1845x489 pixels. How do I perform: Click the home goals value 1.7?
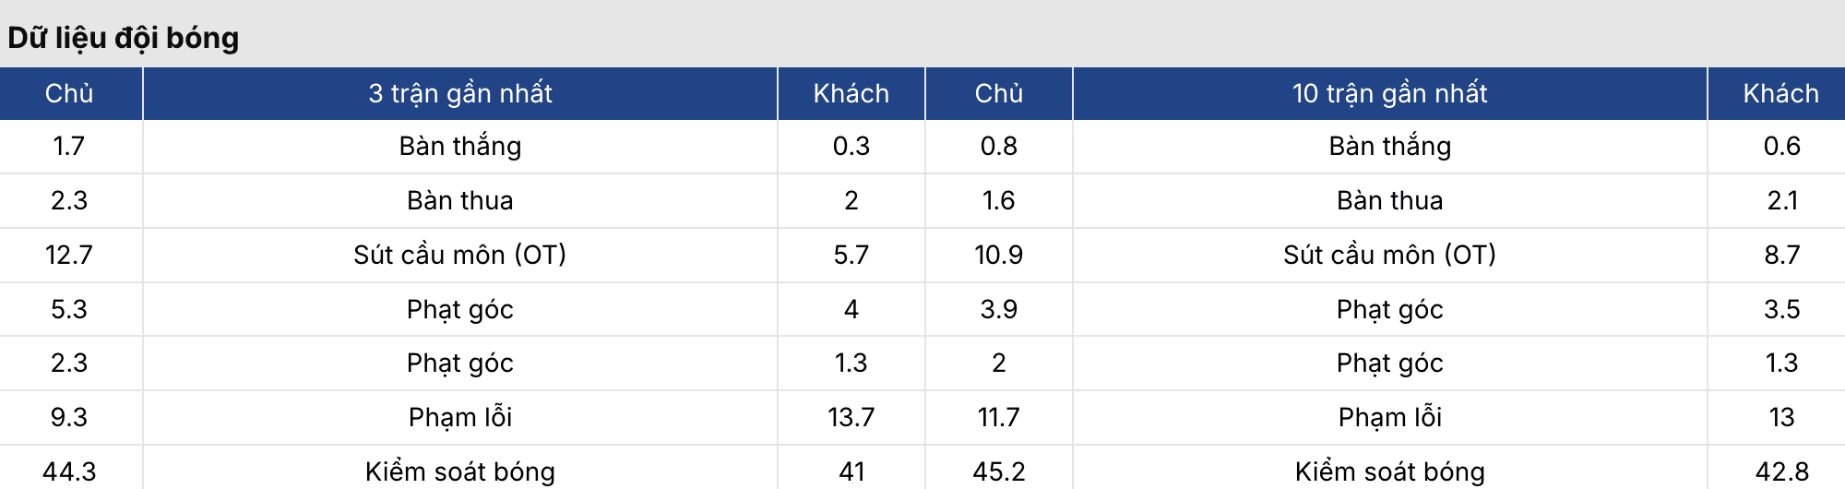tap(69, 146)
